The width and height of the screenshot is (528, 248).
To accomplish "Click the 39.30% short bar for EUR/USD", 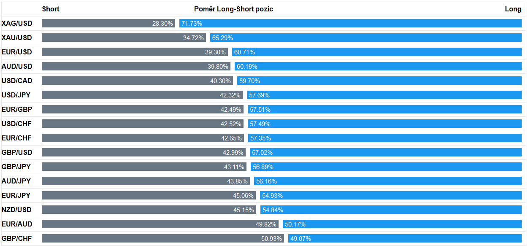I will coord(135,52).
